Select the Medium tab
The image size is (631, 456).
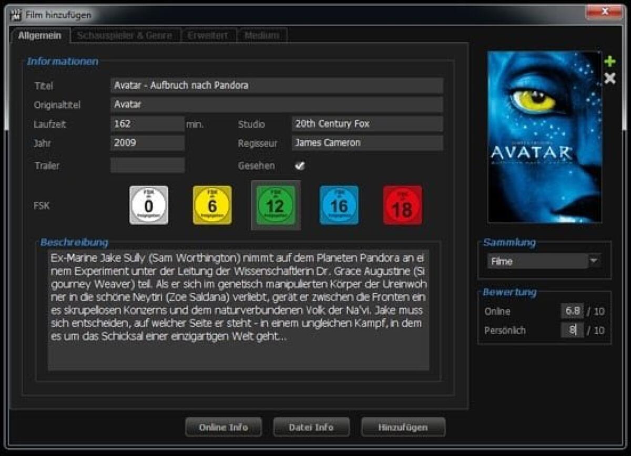262,35
